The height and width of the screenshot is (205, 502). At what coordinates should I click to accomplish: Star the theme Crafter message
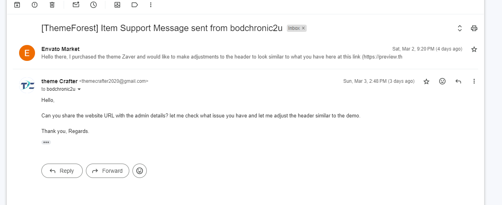(426, 81)
